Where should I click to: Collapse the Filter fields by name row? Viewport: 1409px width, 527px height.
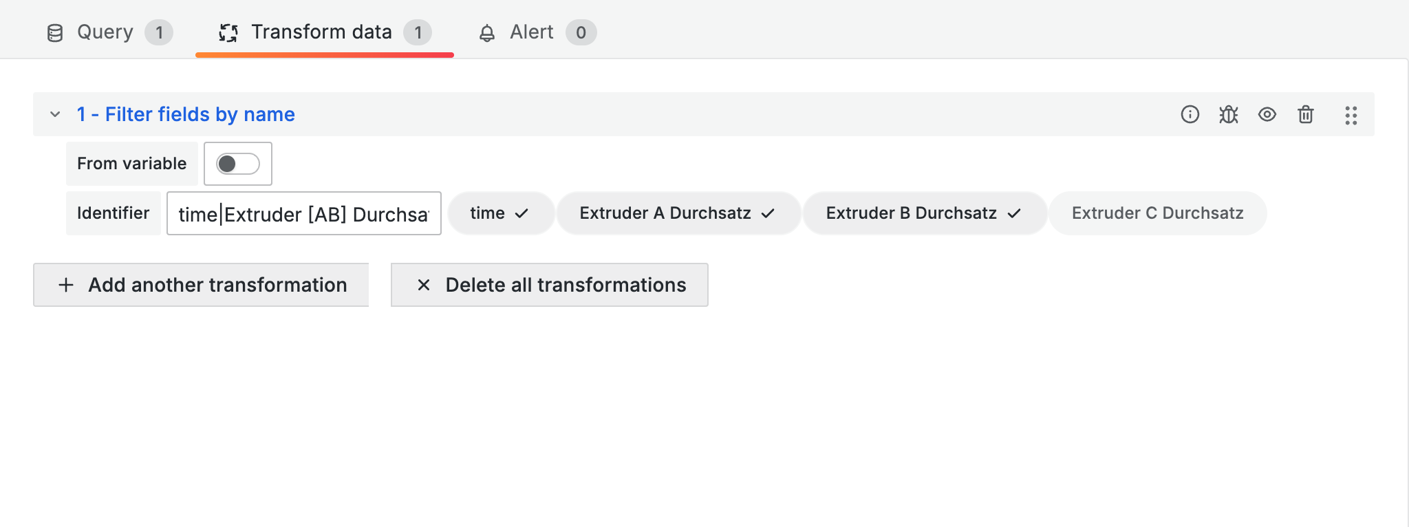click(55, 114)
